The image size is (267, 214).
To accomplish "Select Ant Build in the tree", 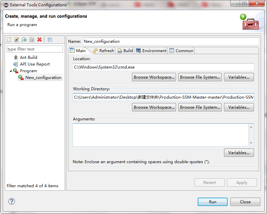I will tap(29, 58).
